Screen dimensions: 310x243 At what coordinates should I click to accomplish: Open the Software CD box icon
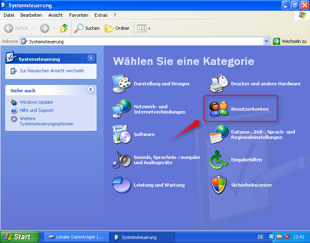point(122,134)
